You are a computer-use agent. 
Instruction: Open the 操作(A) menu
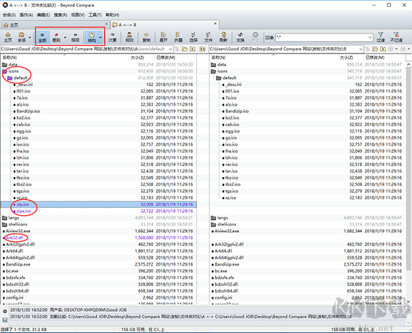pos(26,15)
